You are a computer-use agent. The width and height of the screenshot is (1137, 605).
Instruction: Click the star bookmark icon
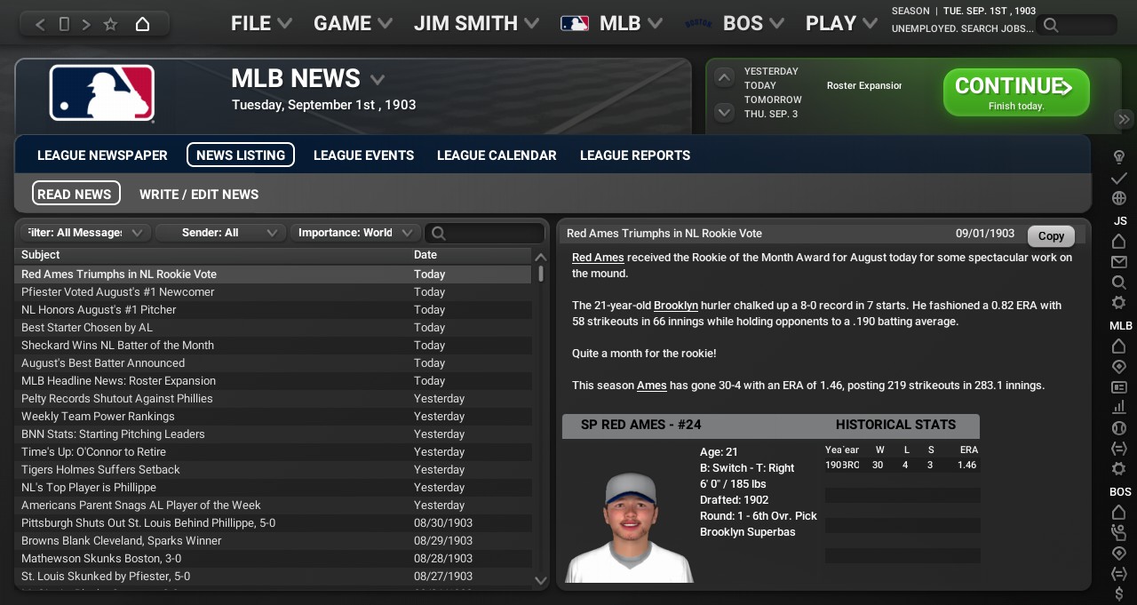pos(110,24)
